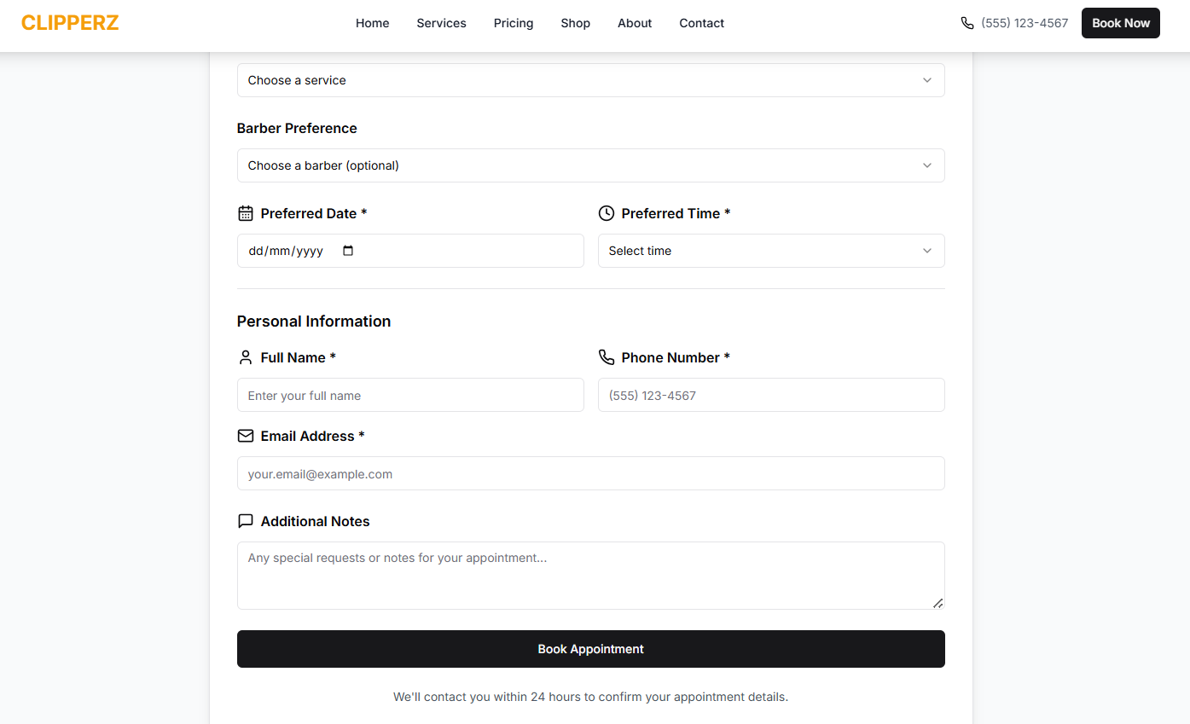Click the person icon beside Full Name
Viewport: 1190px width, 724px height.
click(246, 357)
